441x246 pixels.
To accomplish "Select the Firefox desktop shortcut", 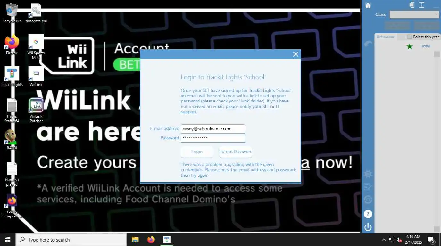I will point(12,45).
